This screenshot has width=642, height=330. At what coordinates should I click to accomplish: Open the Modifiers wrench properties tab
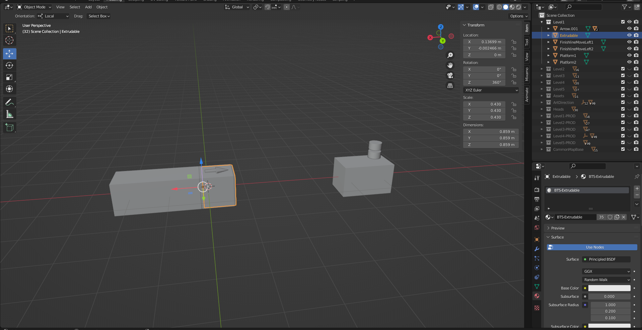pyautogui.click(x=537, y=249)
